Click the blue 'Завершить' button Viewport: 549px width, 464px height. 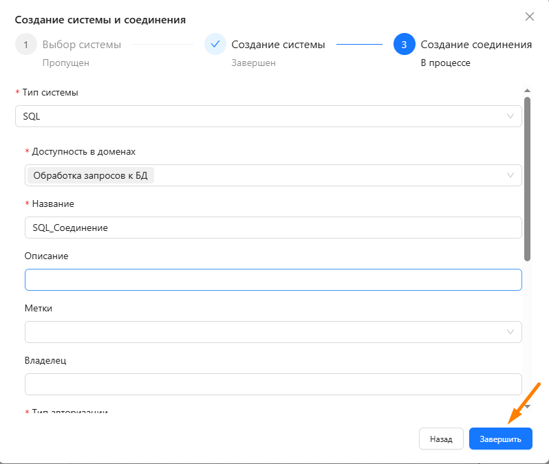tap(500, 439)
